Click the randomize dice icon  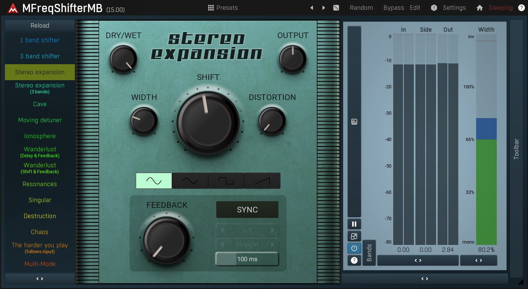point(336,8)
